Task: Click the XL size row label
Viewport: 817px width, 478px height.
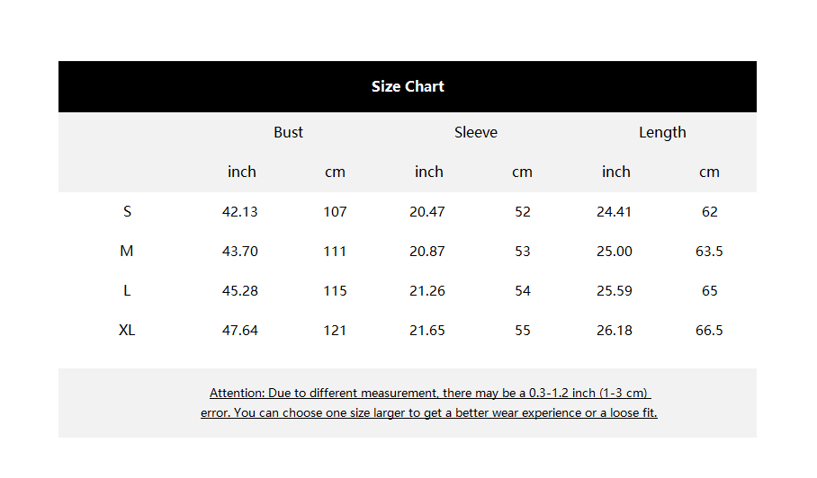Action: click(127, 331)
